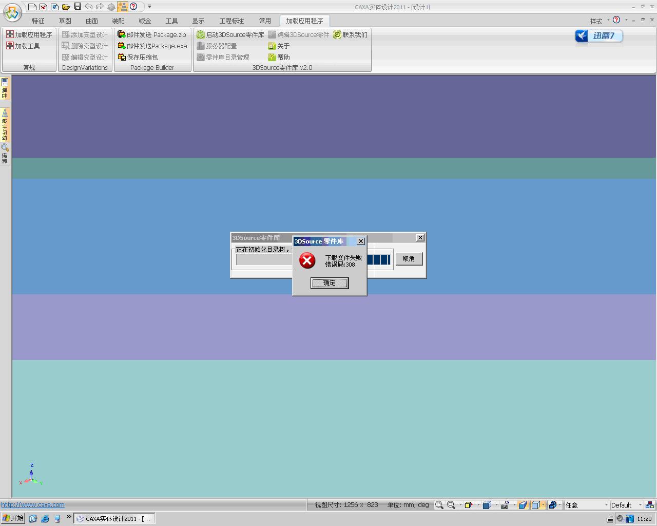Switch to the 特征 ribbon tab
The height and width of the screenshot is (526, 657).
[38, 21]
